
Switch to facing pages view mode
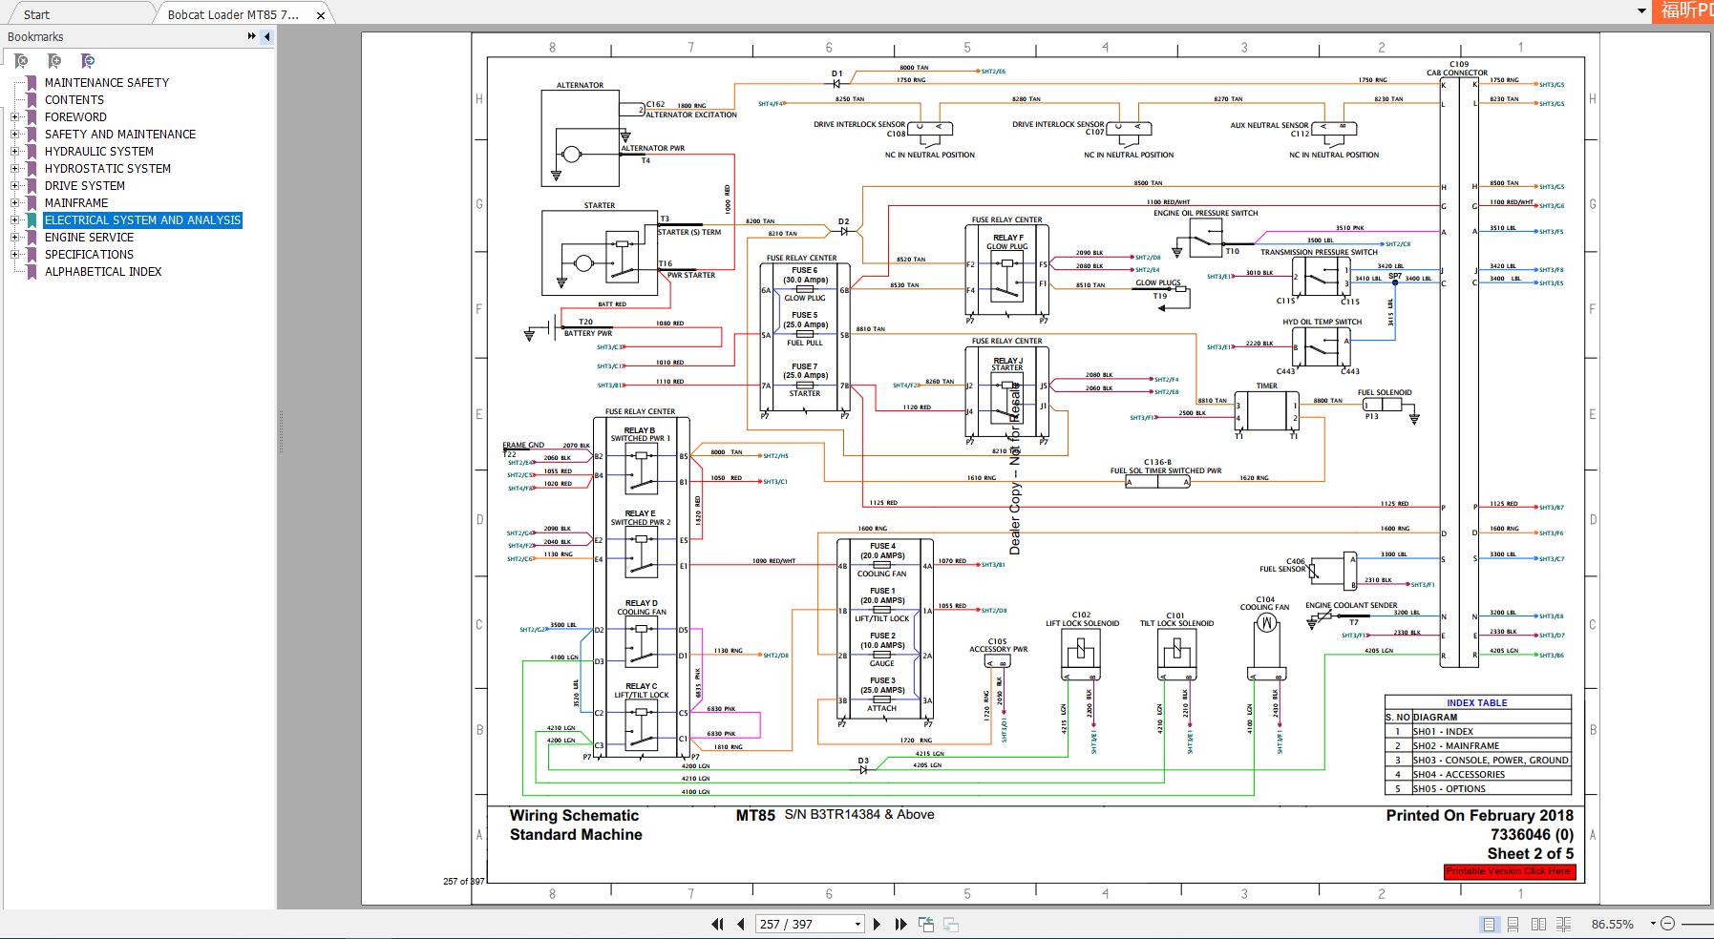[1538, 924]
